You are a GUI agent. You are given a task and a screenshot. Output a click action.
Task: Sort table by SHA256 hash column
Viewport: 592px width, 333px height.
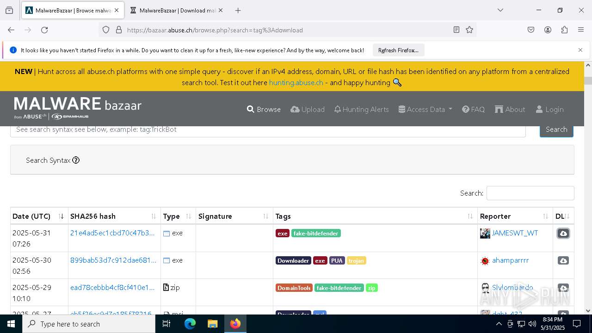[114, 216]
